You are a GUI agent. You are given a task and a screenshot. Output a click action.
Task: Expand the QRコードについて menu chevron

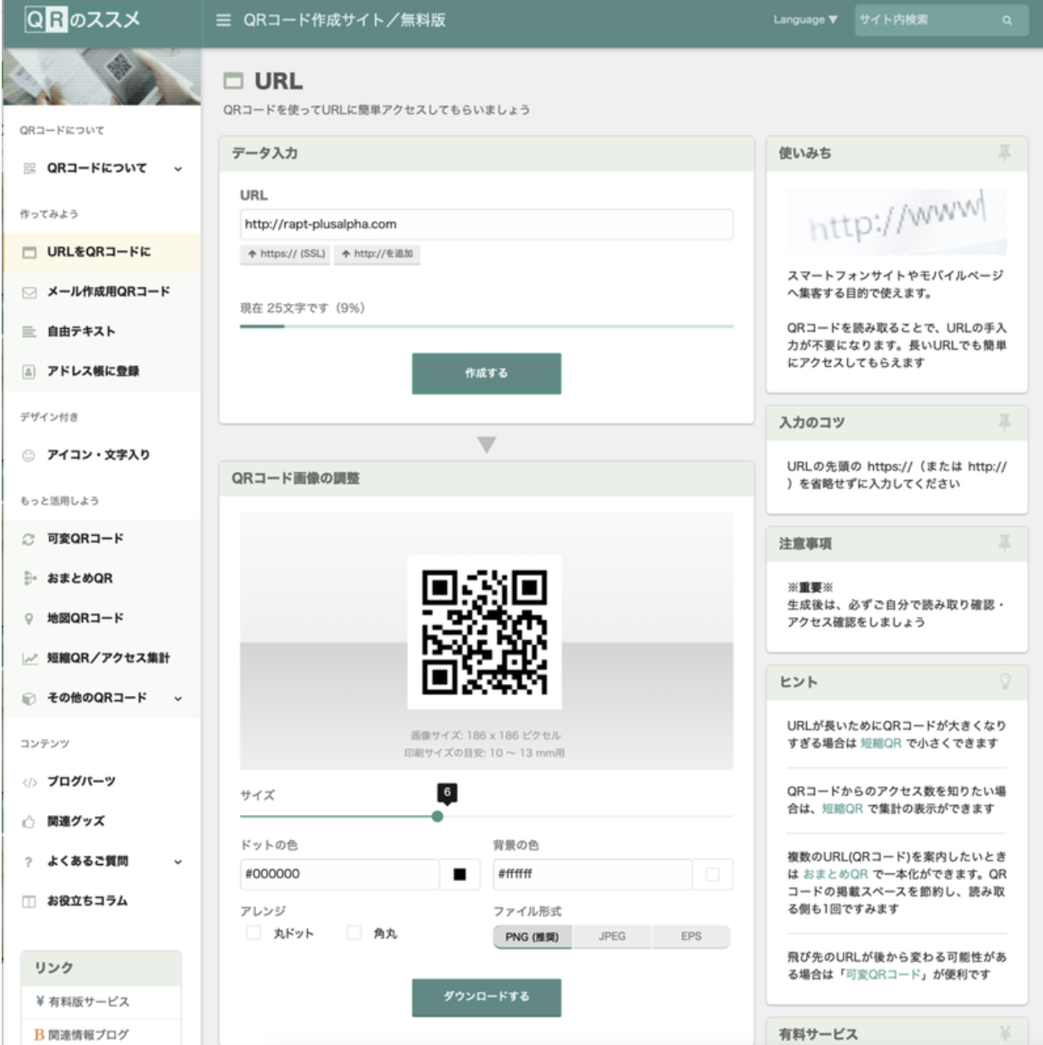coord(177,169)
